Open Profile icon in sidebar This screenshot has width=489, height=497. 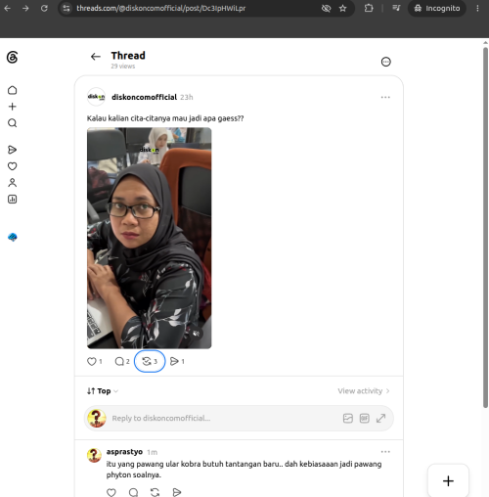click(13, 183)
